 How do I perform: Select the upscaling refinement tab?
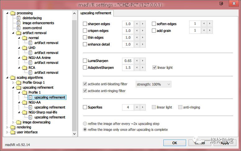pos(96,13)
